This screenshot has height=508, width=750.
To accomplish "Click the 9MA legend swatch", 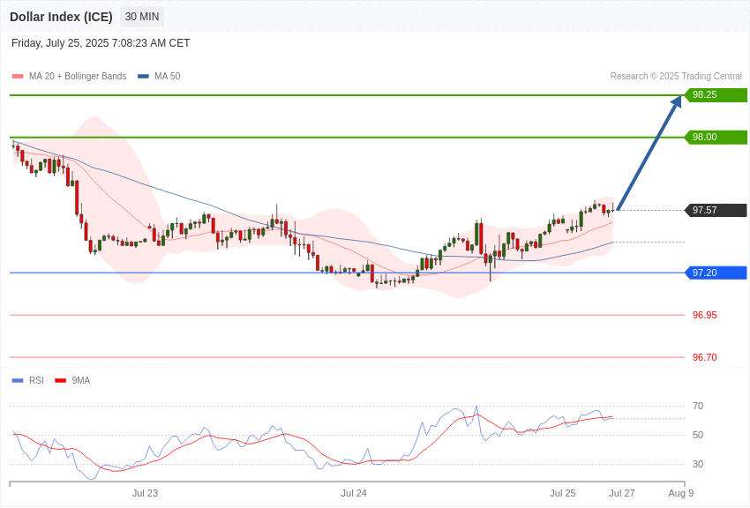I will click(x=61, y=381).
